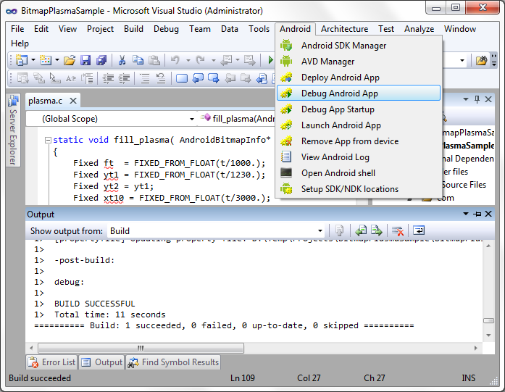
Task: Click the Cut scissors icon
Action: [x=122, y=60]
